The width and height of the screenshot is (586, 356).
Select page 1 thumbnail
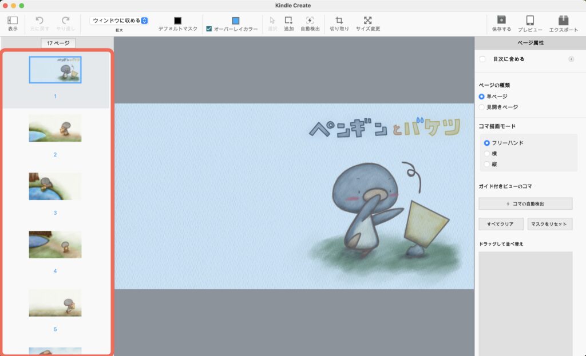(56, 70)
